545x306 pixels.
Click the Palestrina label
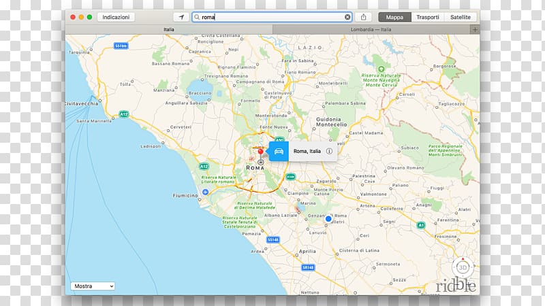point(364,176)
